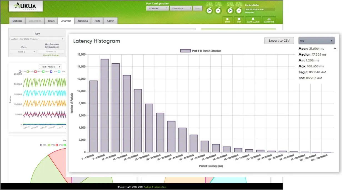This screenshot has width=342, height=190.
Task: Click the P2 RX utilization gauge icon
Action: [230, 11]
